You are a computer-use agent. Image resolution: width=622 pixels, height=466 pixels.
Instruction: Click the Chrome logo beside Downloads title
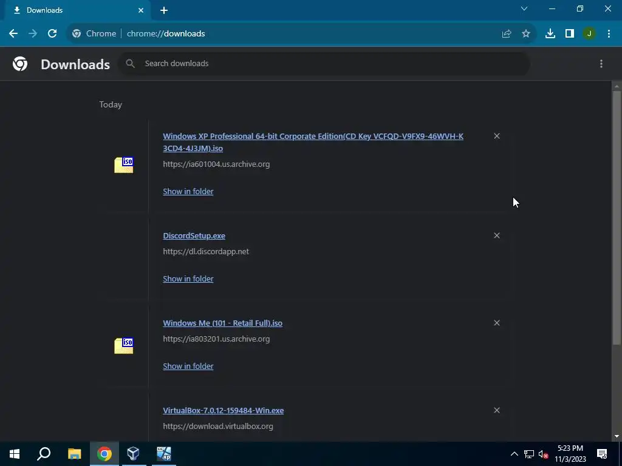tap(20, 64)
